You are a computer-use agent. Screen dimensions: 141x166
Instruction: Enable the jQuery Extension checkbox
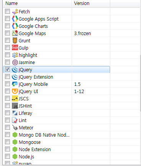pyautogui.click(x=7, y=77)
